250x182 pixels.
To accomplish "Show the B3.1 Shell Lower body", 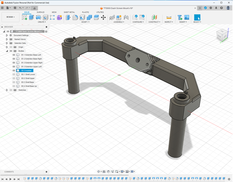I will coord(14,74).
